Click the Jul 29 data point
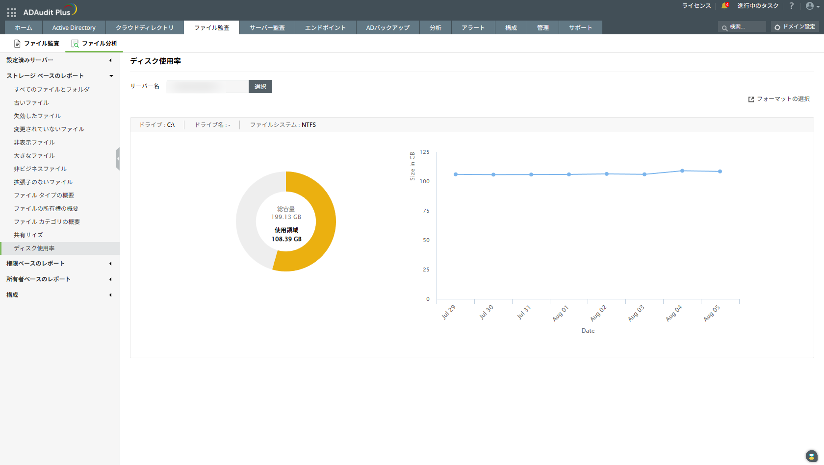Viewport: 824px width, 465px height. pos(456,174)
